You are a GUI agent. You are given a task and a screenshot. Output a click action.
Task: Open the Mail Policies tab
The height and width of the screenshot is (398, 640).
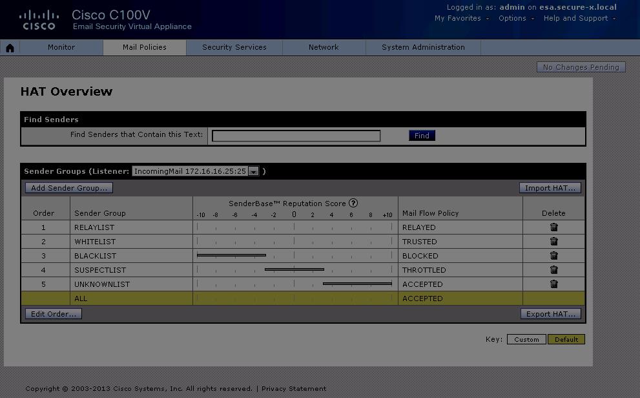[x=145, y=47]
